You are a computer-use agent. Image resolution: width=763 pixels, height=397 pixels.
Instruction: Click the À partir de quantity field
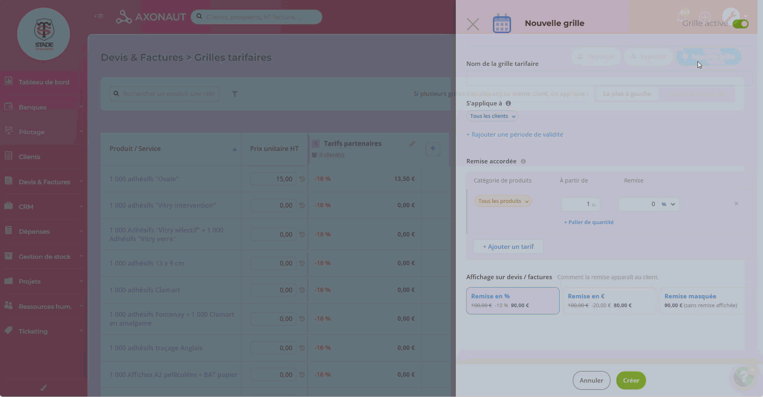tap(580, 204)
